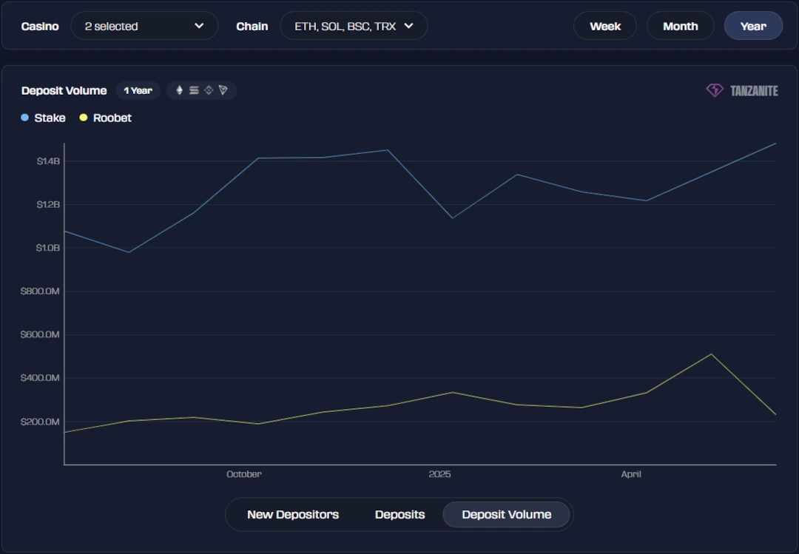Open the Deposits tab

[399, 514]
